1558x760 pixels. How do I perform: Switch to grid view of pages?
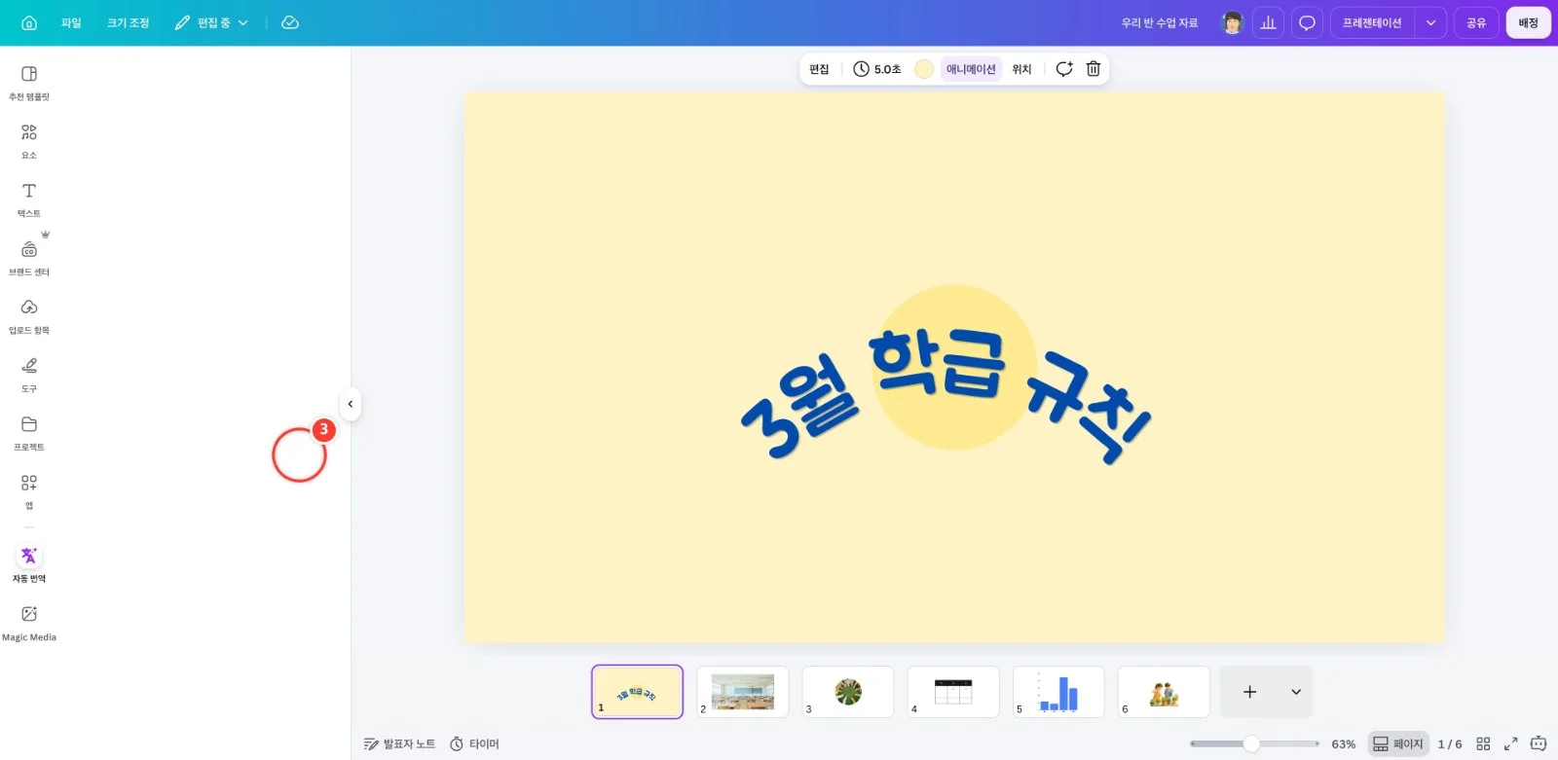(x=1483, y=743)
